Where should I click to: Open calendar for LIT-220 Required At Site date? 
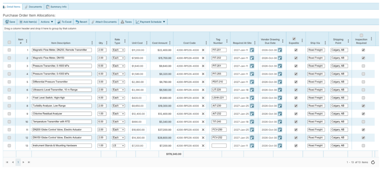point(252,90)
